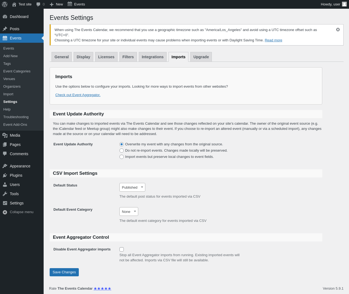Enable Disable Event Aggregator imports checkbox
This screenshot has width=349, height=294.
tap(122, 249)
